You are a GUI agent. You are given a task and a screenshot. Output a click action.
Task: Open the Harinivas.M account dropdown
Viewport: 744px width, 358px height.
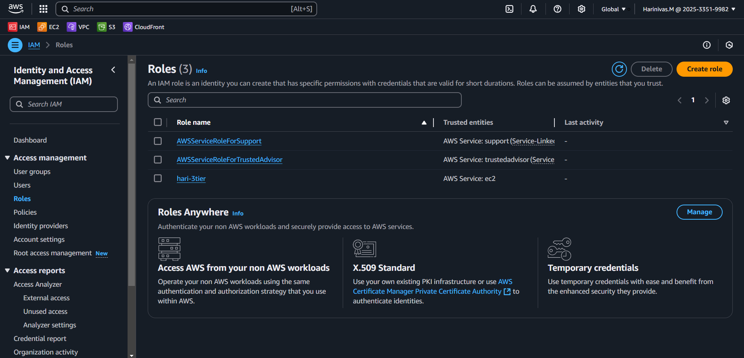pos(689,9)
